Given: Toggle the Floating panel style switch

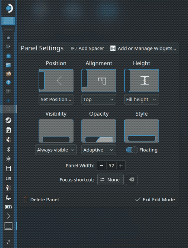Looking at the screenshot, I should (132, 150).
